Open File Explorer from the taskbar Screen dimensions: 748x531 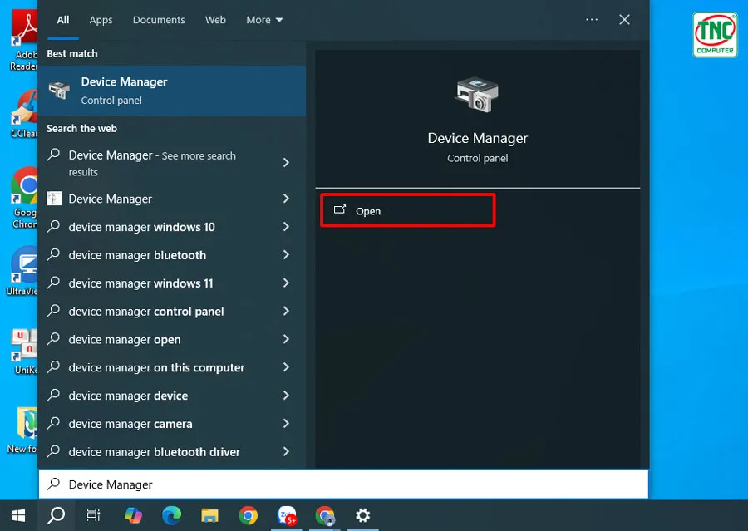pos(209,515)
